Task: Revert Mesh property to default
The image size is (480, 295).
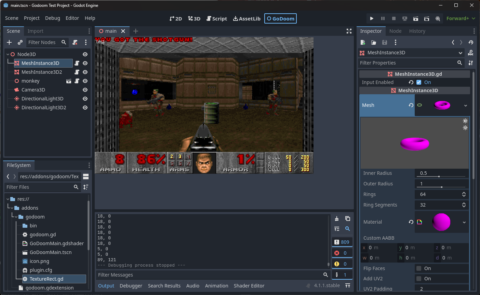Action: 411,105
